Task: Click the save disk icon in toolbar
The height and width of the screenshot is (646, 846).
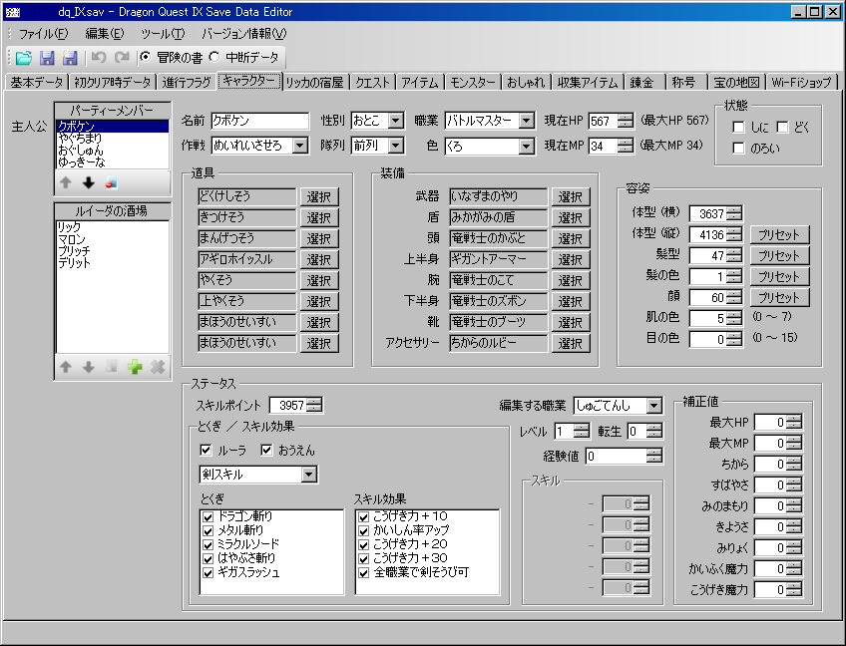Action: pos(46,58)
